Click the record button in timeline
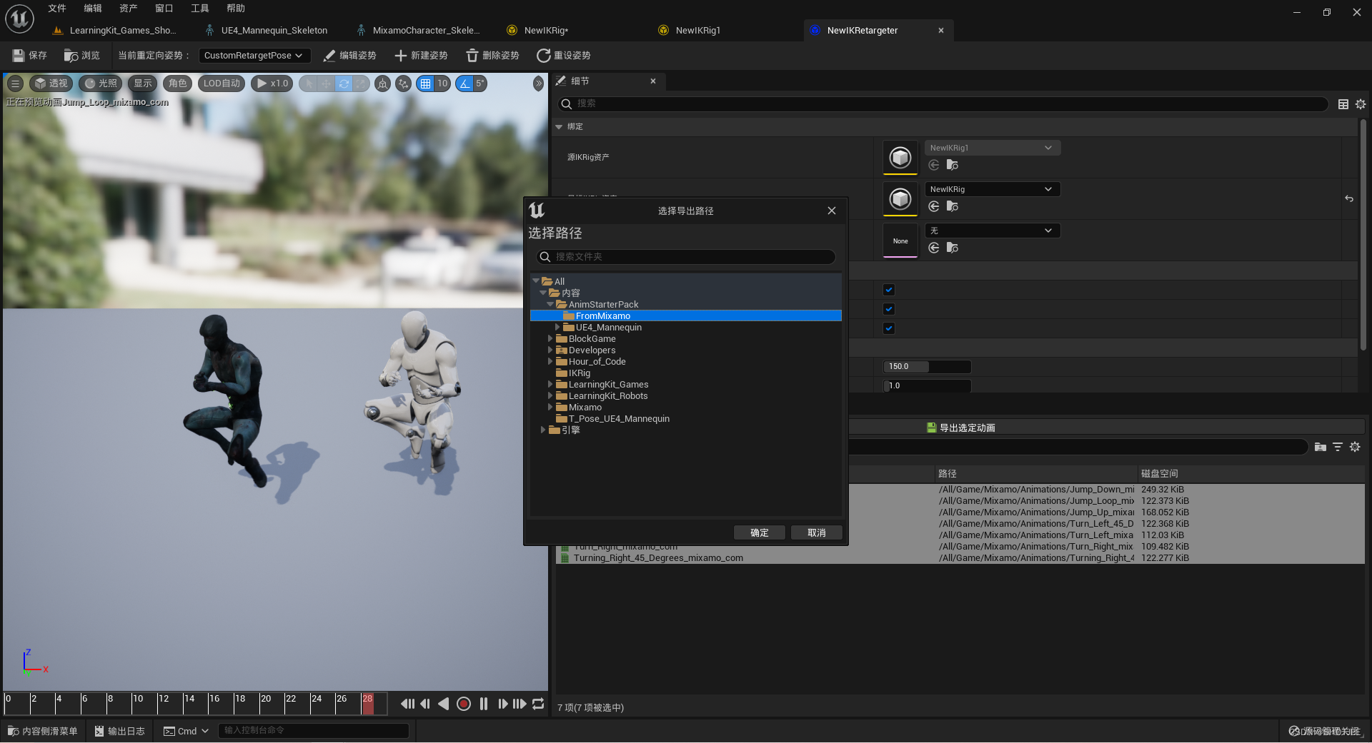The height and width of the screenshot is (743, 1372). click(464, 704)
